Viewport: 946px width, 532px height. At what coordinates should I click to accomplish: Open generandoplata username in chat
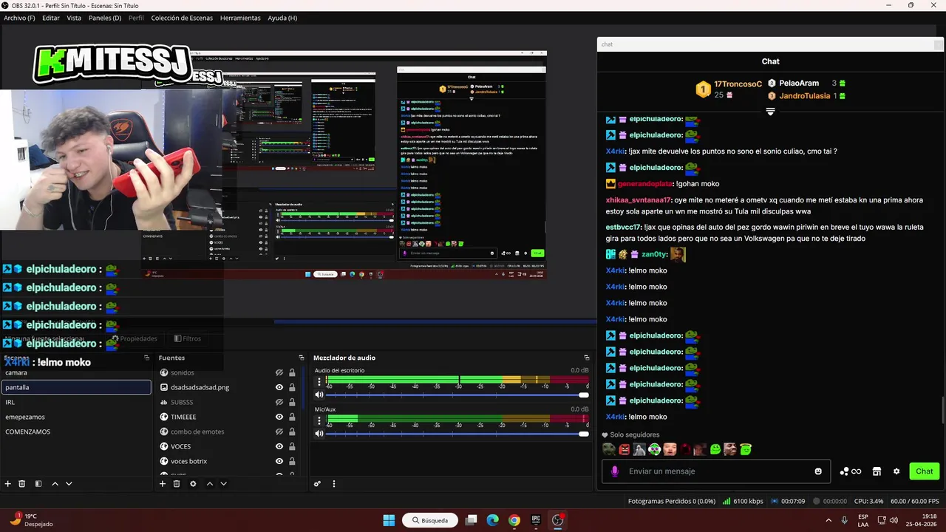point(644,184)
